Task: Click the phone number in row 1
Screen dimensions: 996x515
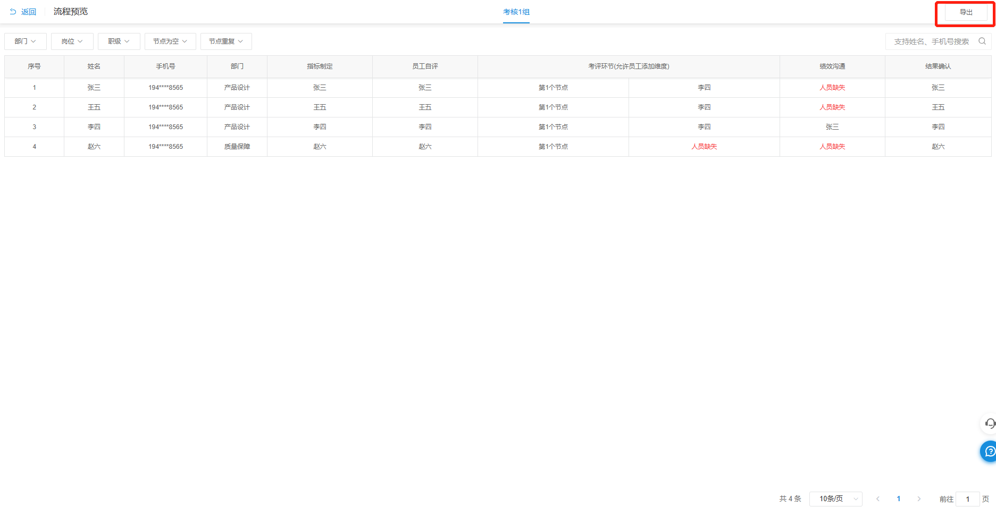Action: click(x=166, y=88)
